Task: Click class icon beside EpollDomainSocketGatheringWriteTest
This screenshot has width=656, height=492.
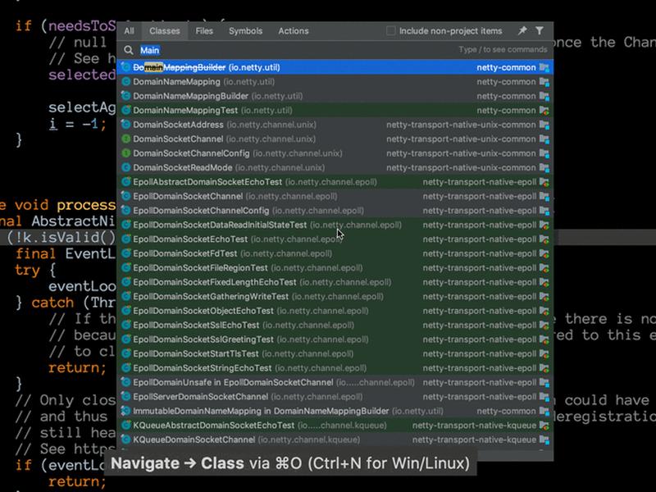Action: pyautogui.click(x=126, y=296)
